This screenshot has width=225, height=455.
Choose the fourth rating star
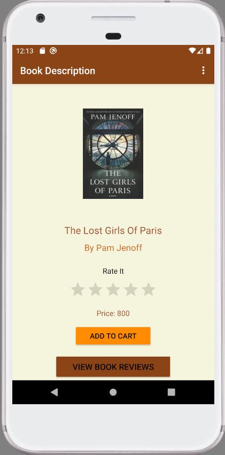[131, 289]
